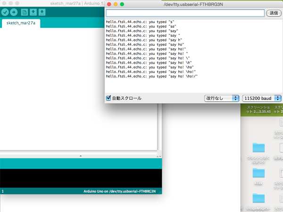Click the output line you typed "say h"
The image size is (283, 212).
(144, 40)
